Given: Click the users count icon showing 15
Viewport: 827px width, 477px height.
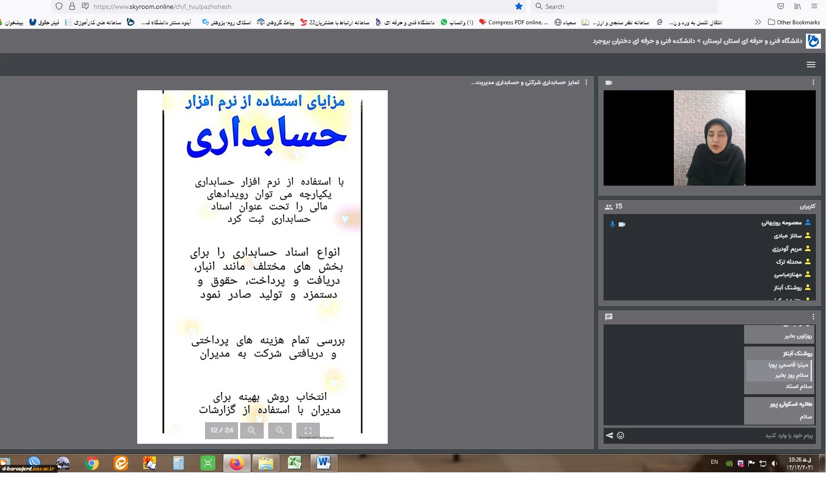Looking at the screenshot, I should pyautogui.click(x=609, y=207).
